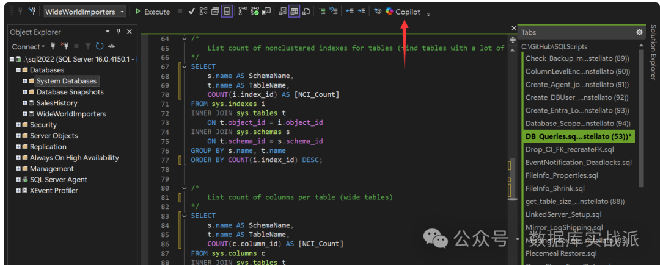Click the editor split-window handle icon
The width and height of the screenshot is (660, 265).
coord(513,40)
